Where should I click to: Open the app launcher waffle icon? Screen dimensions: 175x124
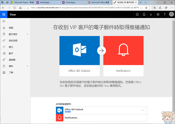click(x=4, y=15)
